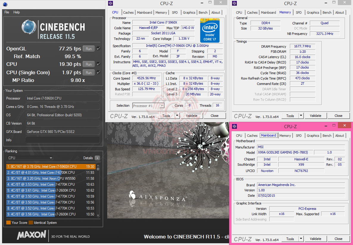Select ranking row for Xeon W5590
Image resolution: width=353 pixels, height=245 pixels.
[x=51, y=178]
